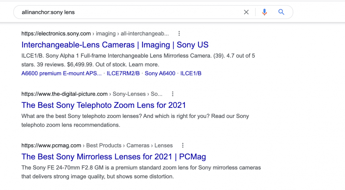Follow the Sony A6400 sitelink
This screenshot has height=190, width=345.
(160, 73)
